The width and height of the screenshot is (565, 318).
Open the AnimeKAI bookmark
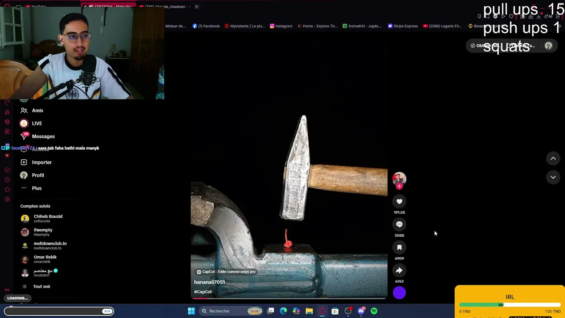362,26
